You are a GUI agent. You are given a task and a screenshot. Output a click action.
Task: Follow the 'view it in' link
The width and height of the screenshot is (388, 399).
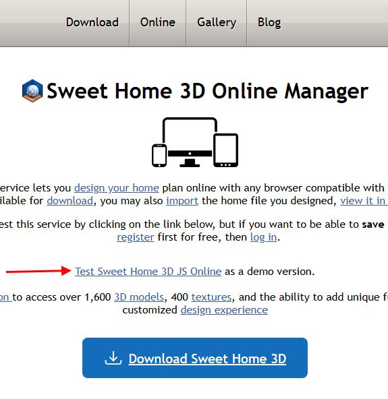[x=364, y=201]
